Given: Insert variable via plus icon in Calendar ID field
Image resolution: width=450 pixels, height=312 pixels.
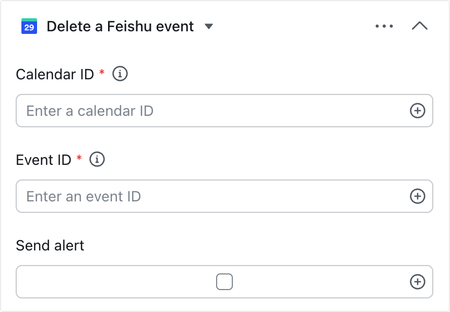Looking at the screenshot, I should [417, 111].
